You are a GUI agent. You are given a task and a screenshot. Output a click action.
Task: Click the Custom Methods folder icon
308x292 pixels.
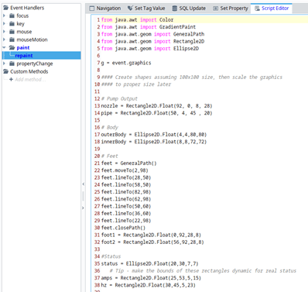tap(5, 71)
